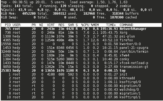Click the PID column header

coord(8,25)
